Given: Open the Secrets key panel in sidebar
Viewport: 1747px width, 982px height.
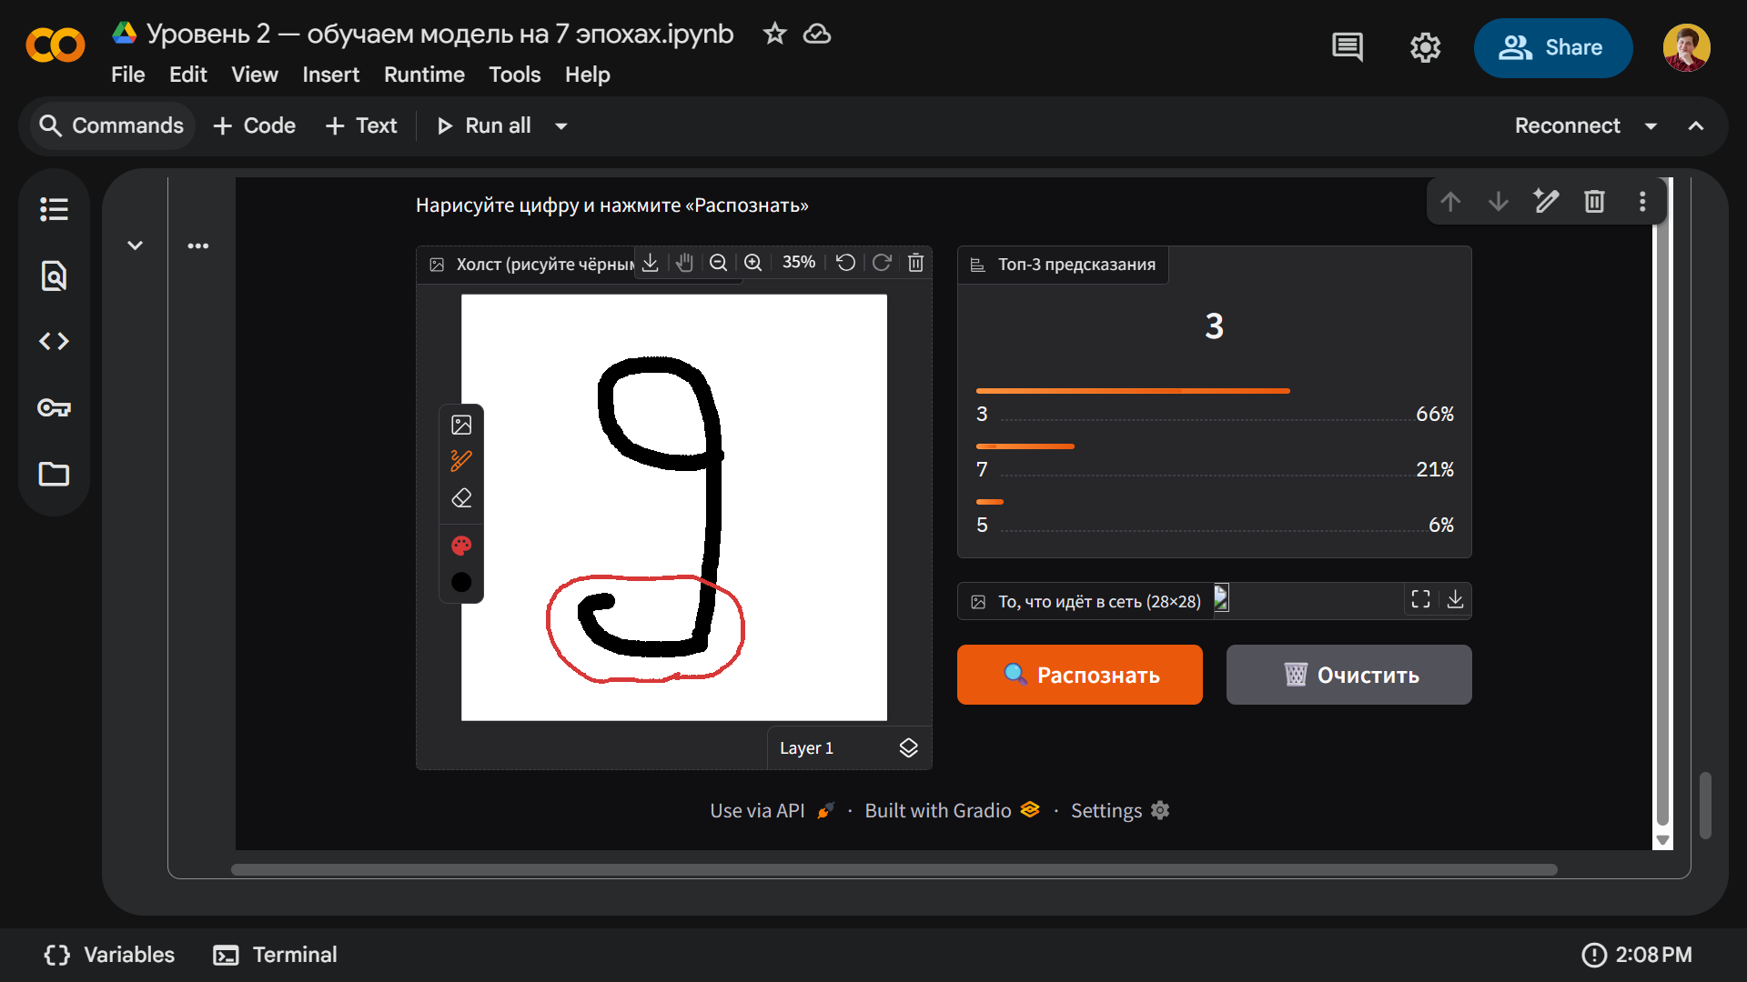Looking at the screenshot, I should point(54,407).
